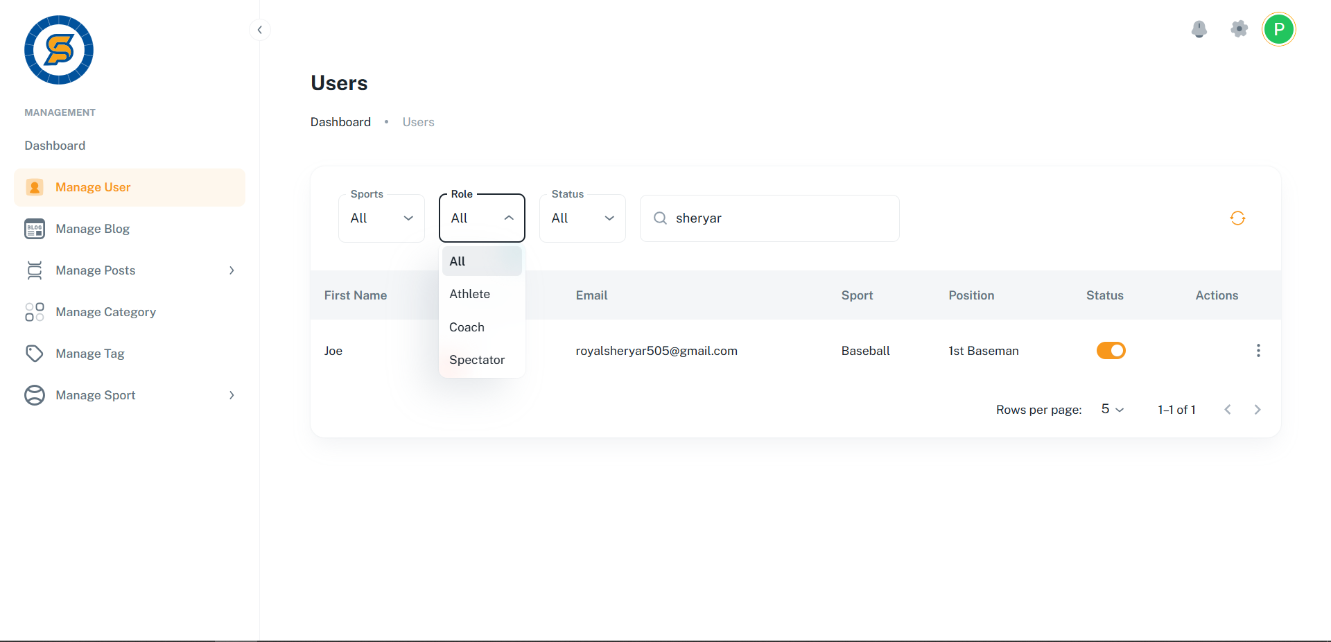Viewport: 1331px width, 642px height.
Task: Open the green profile avatar
Action: click(x=1278, y=29)
